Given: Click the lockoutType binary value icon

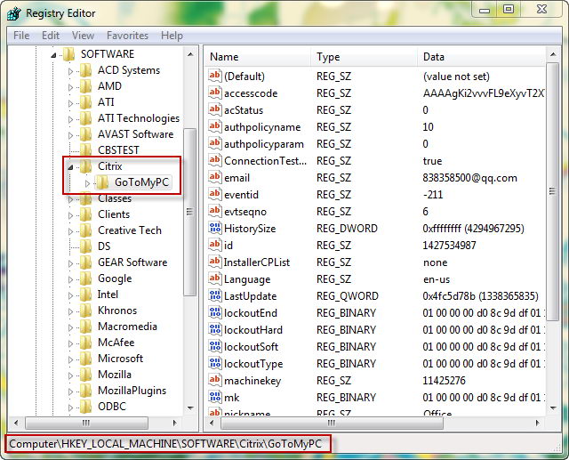Looking at the screenshot, I should [215, 363].
